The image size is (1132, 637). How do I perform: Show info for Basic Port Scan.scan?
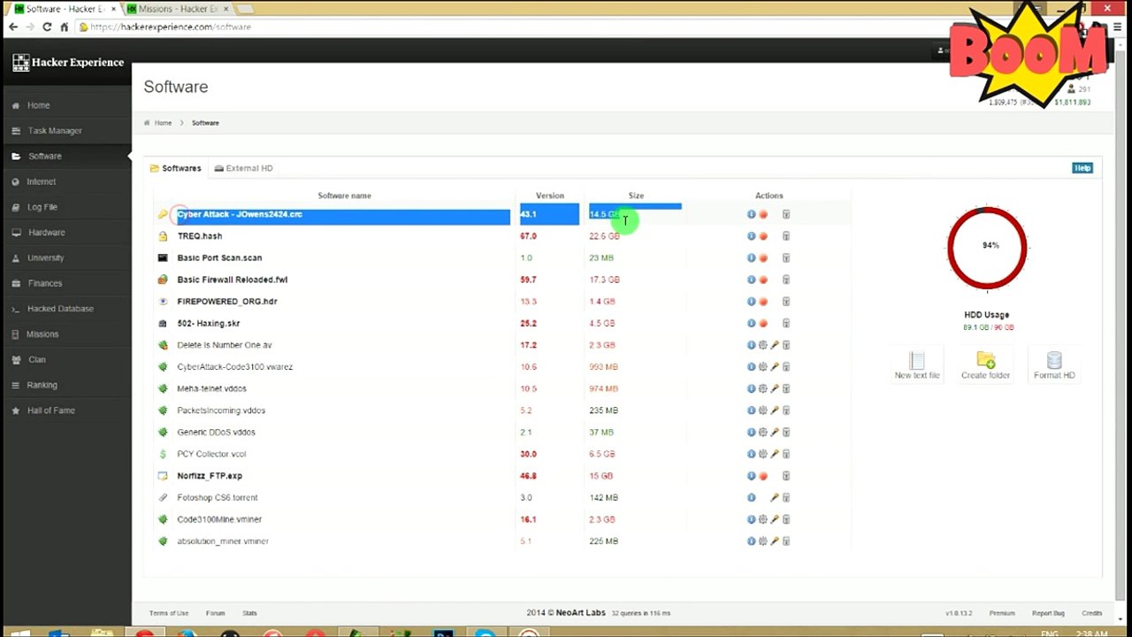(x=751, y=257)
